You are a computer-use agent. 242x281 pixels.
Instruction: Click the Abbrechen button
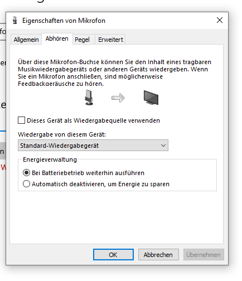point(158,255)
